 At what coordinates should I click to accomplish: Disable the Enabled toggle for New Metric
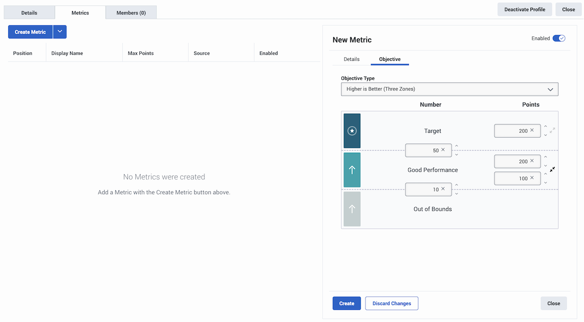[x=559, y=38]
